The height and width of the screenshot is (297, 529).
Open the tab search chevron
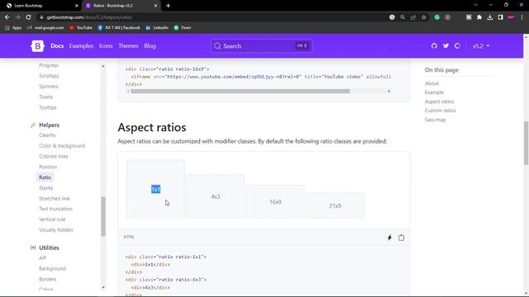pyautogui.click(x=476, y=5)
